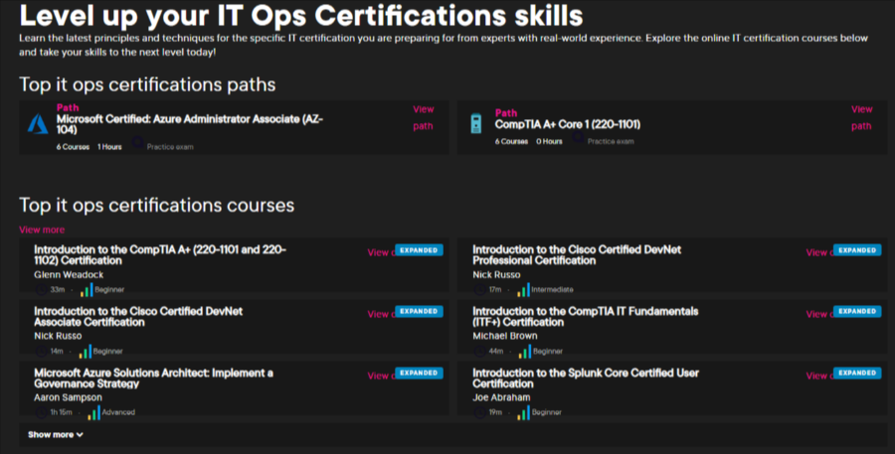This screenshot has width=895, height=454.
Task: Click EXPANDED badge on Splunk Core course
Action: 857,373
